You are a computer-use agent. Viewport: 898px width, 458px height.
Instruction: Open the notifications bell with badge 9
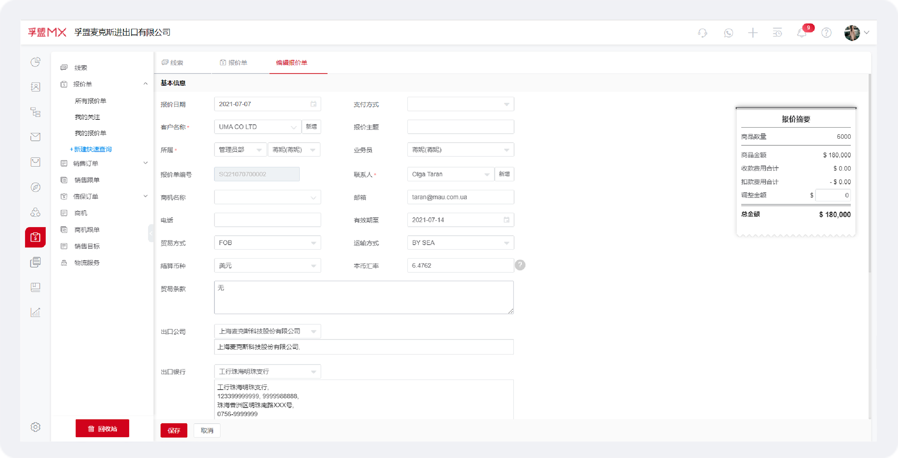click(x=802, y=33)
